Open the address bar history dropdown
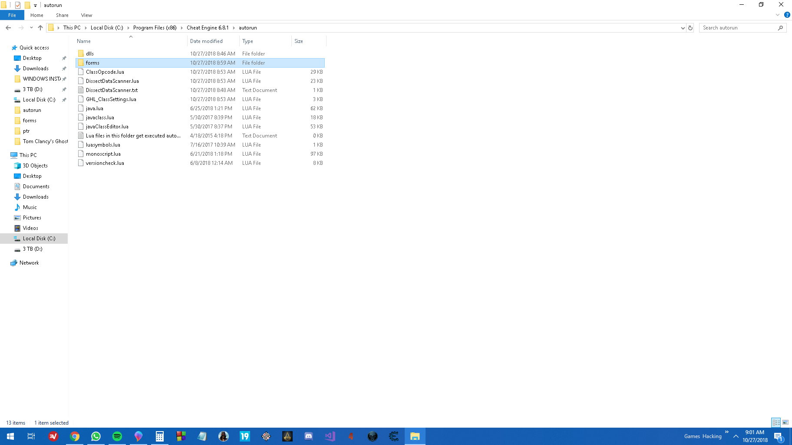The image size is (792, 445). point(683,28)
